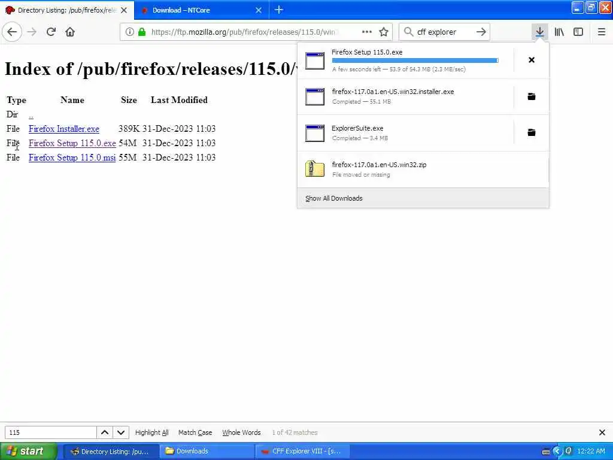
Task: Submit search with the arrow button
Action: point(481,32)
